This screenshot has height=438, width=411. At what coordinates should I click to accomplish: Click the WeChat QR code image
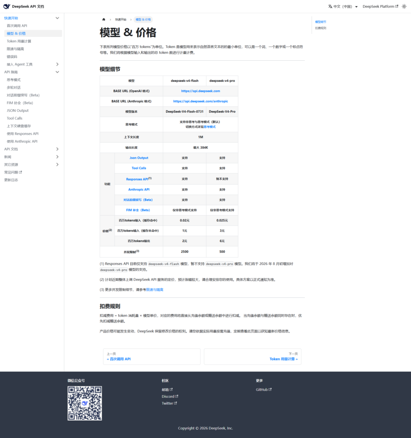tap(84, 403)
